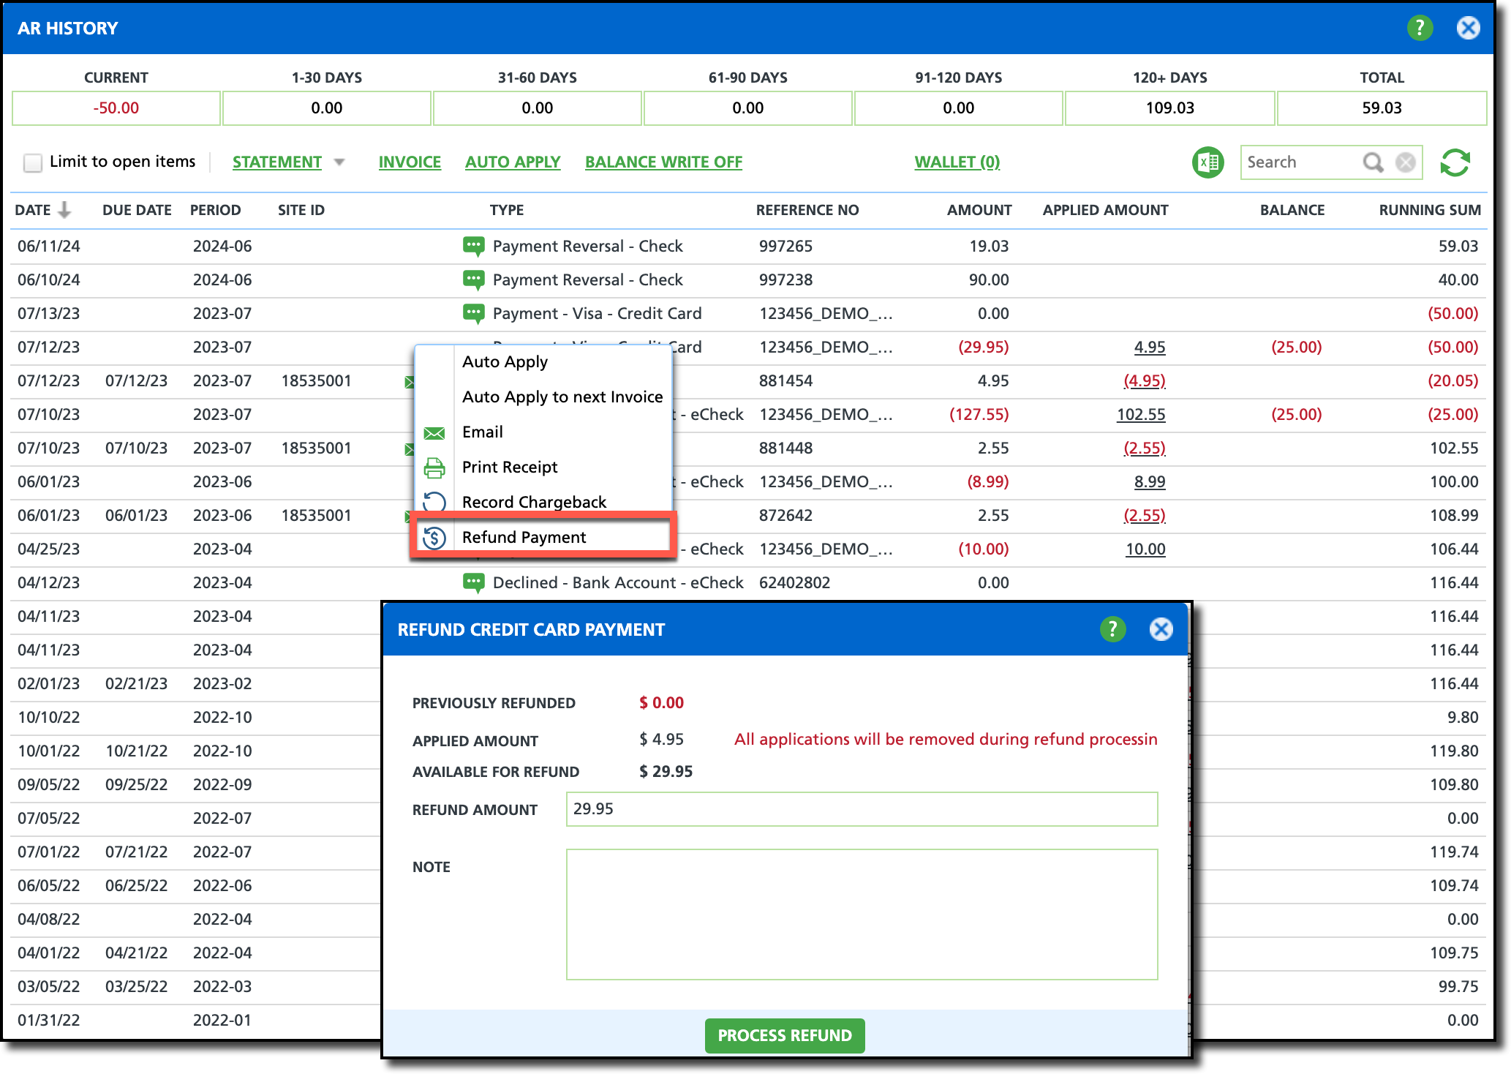The image size is (1511, 1074).
Task: Select Auto Apply to next Invoice
Action: click(562, 397)
